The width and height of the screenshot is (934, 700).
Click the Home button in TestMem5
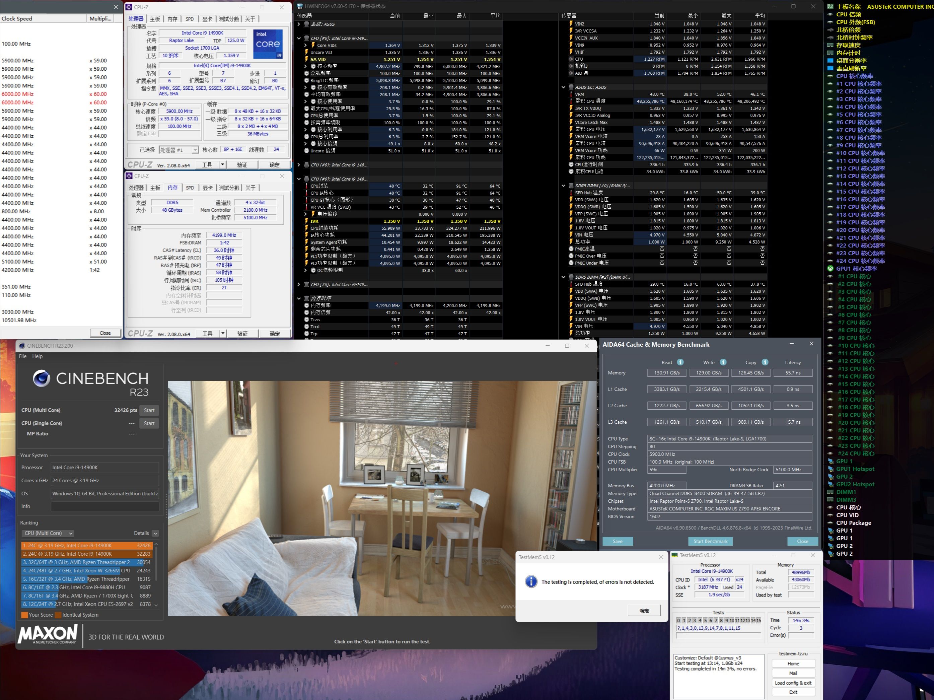[793, 664]
